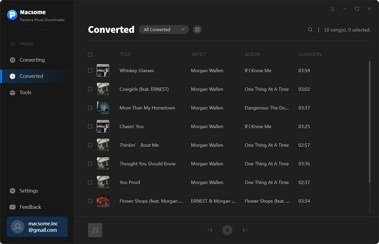Sort by the ALBUM column header
Image resolution: width=379 pixels, height=244 pixels.
pos(253,54)
